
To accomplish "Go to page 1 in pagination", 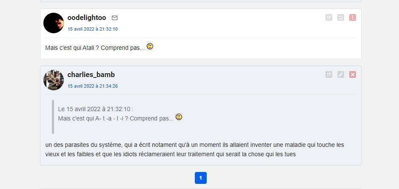I will [201, 178].
